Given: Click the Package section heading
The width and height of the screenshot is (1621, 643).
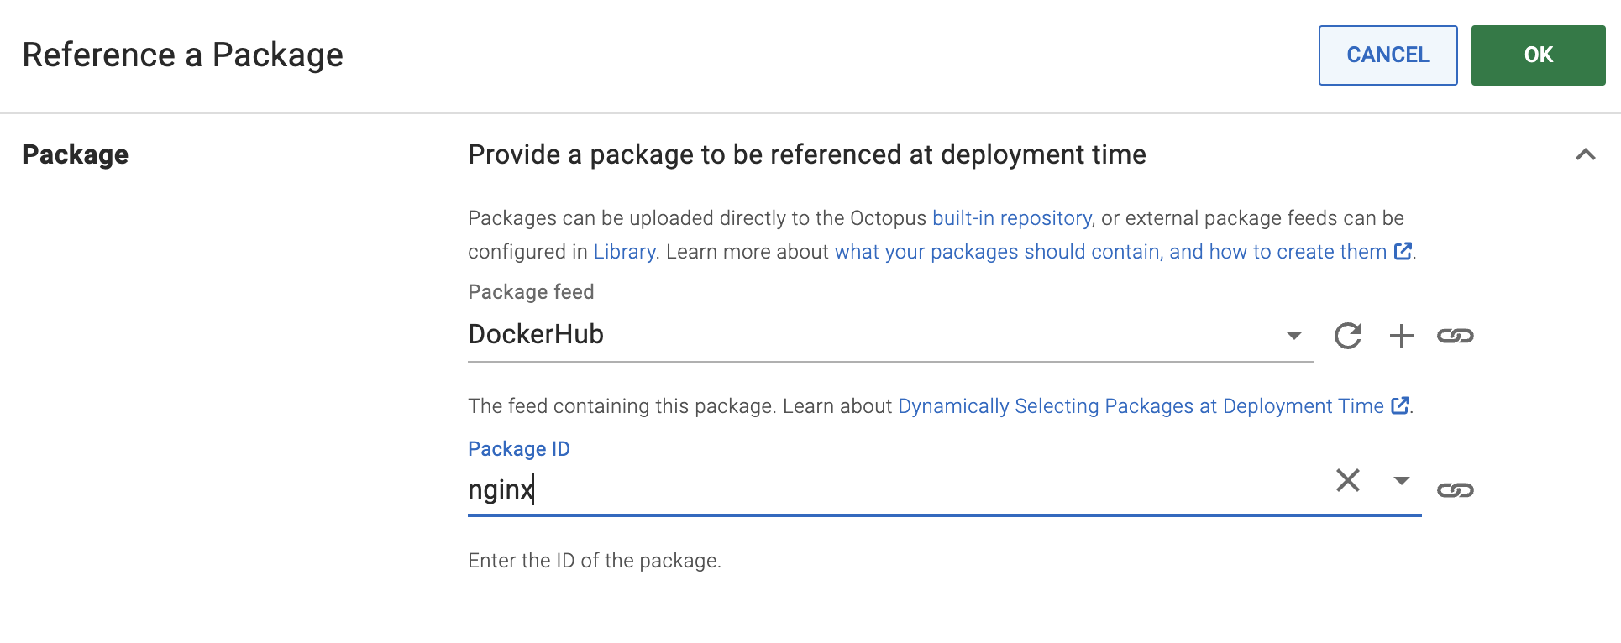Looking at the screenshot, I should point(75,154).
